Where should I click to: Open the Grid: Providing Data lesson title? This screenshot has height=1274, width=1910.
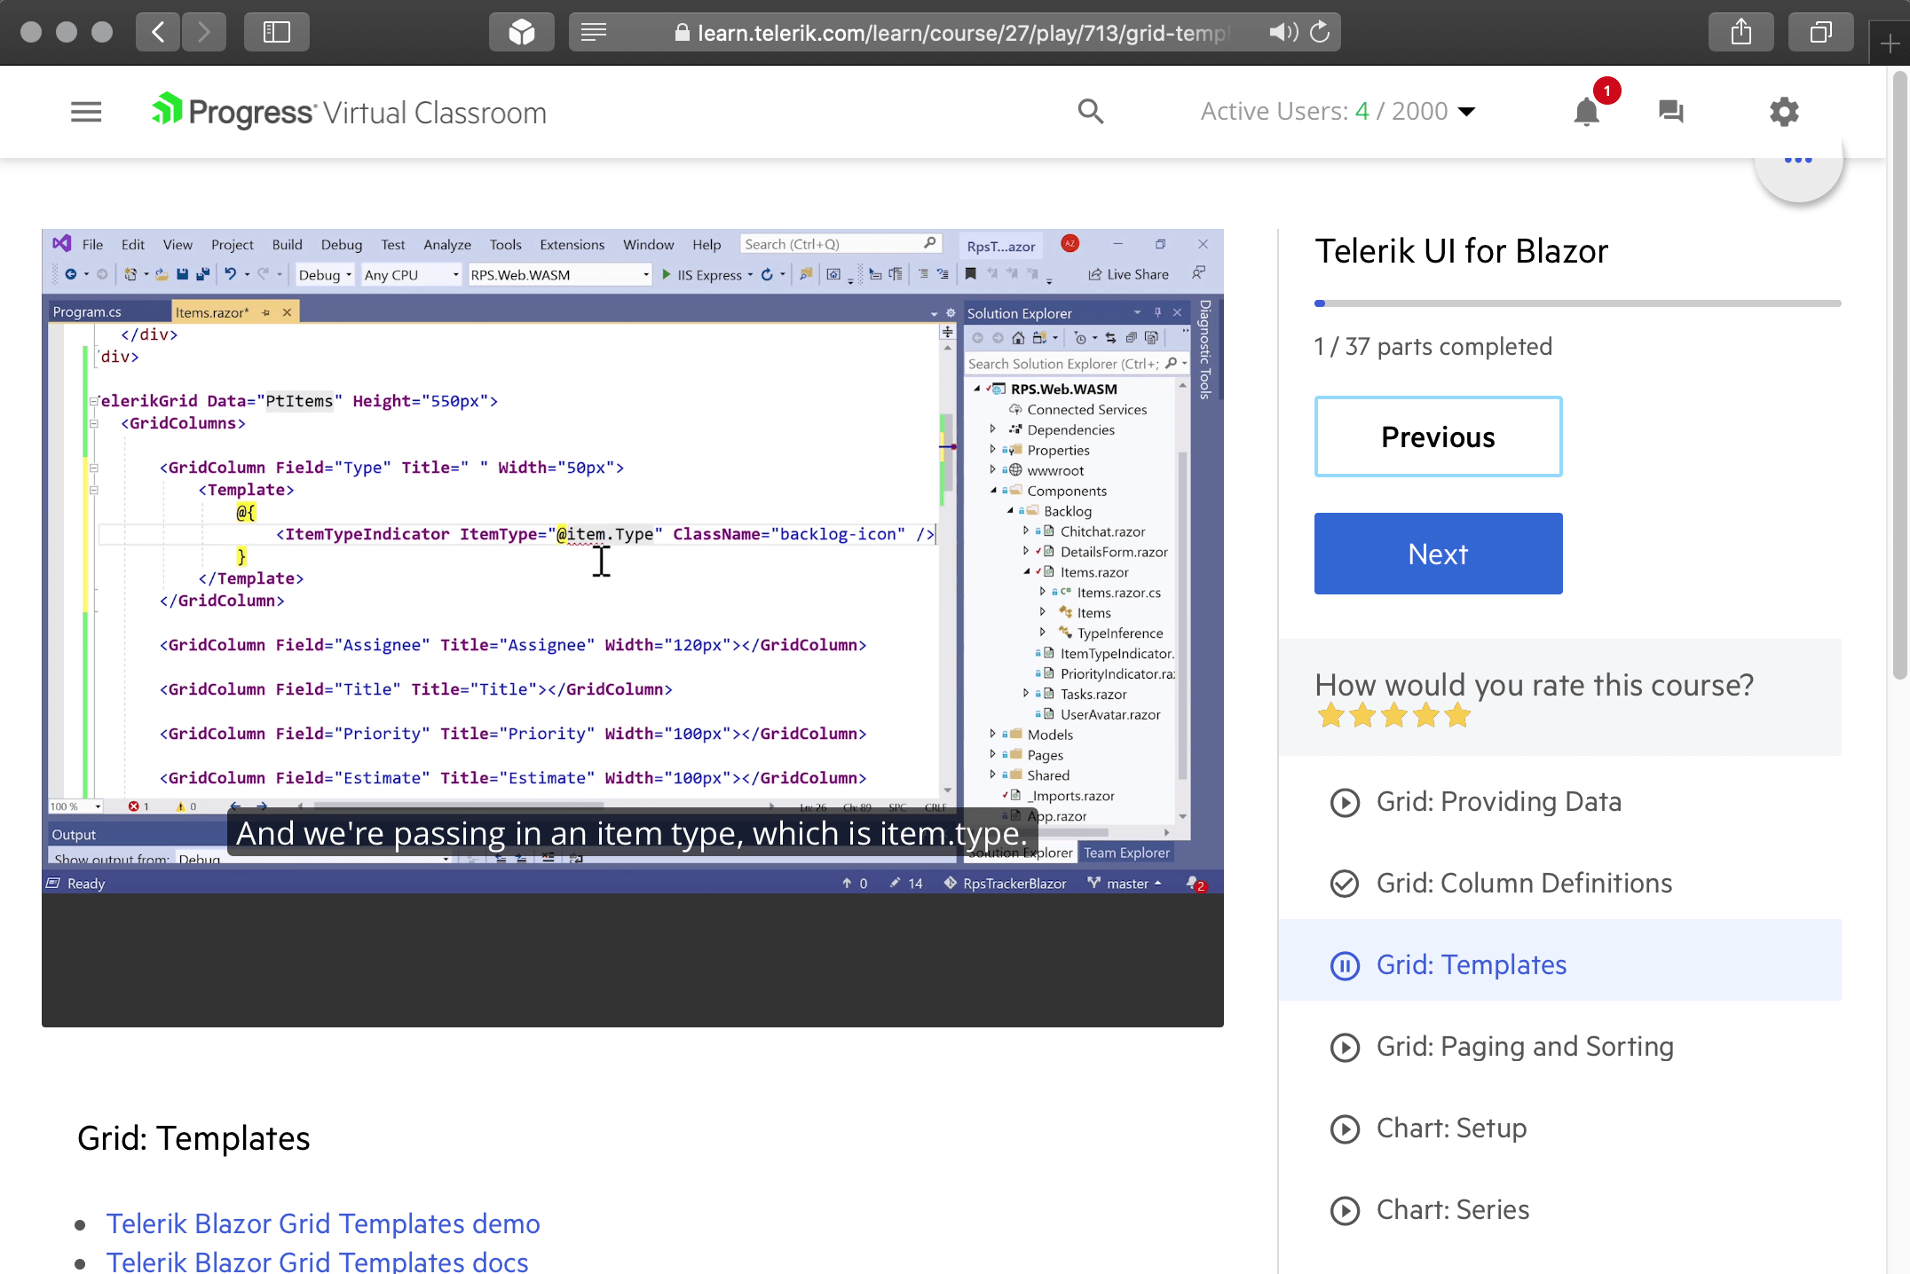[1498, 801]
